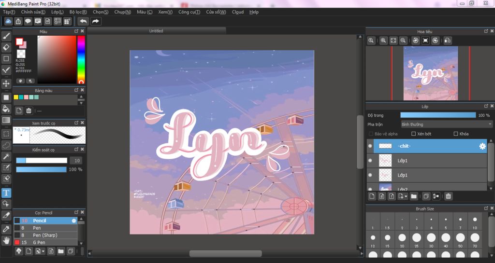Pick the pink palette swatch
The width and height of the screenshot is (495, 263).
pyautogui.click(x=26, y=97)
